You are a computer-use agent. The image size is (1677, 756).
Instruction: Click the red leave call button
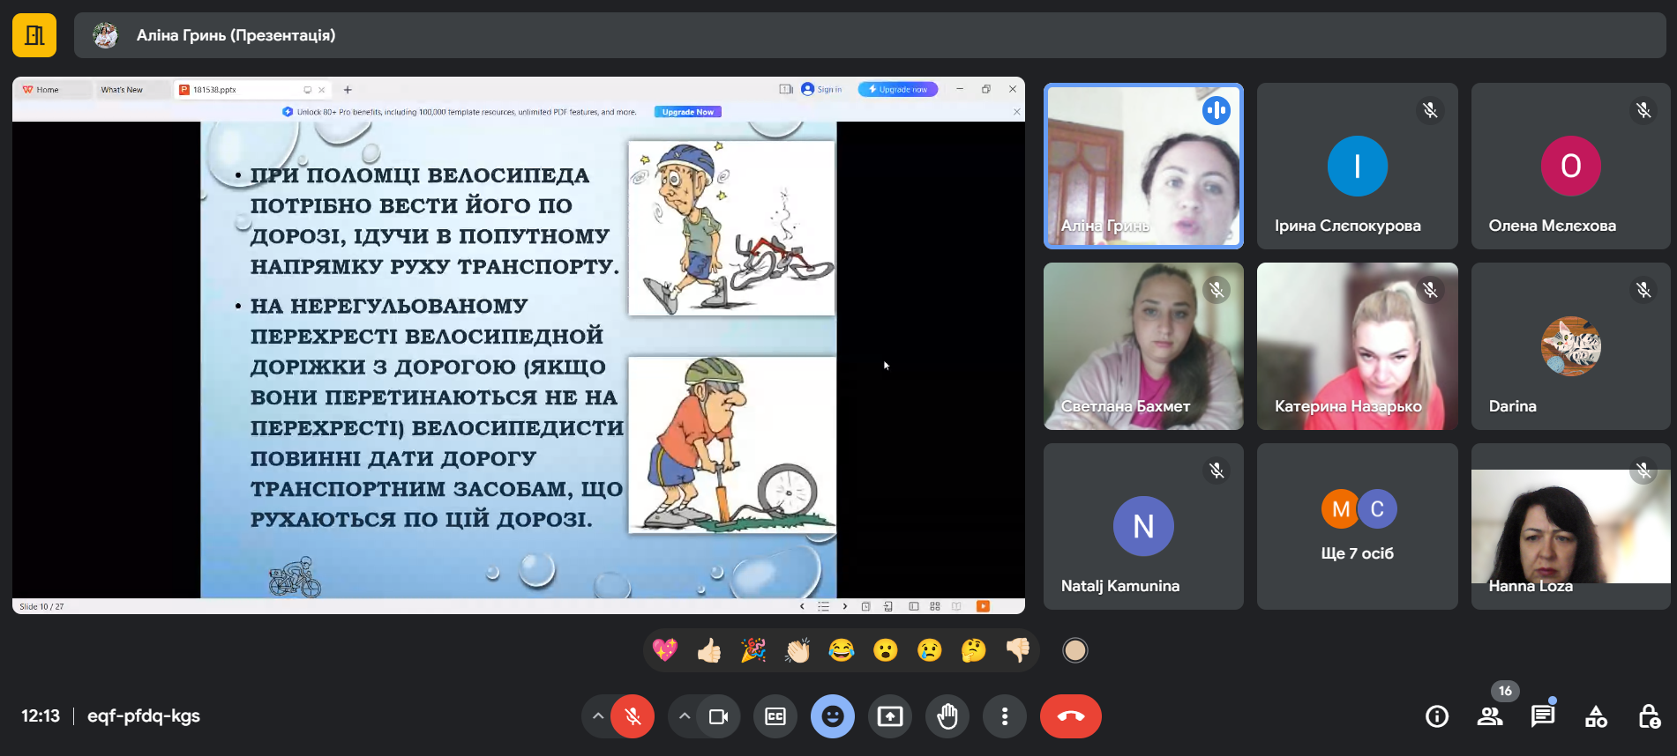[x=1070, y=716]
